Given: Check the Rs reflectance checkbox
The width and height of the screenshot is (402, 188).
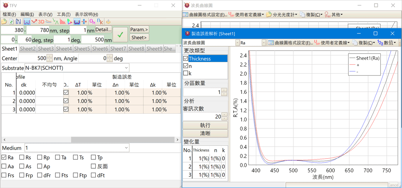Looking at the screenshot, I should point(22,158).
